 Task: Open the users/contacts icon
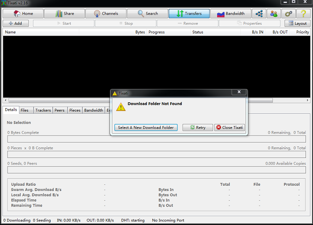point(274,14)
